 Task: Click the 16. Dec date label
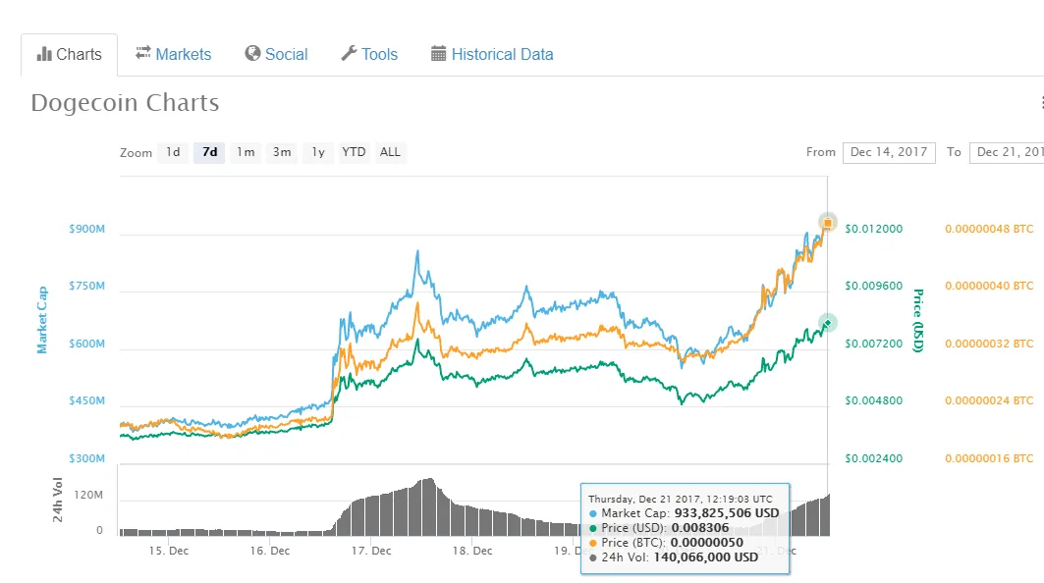click(270, 551)
